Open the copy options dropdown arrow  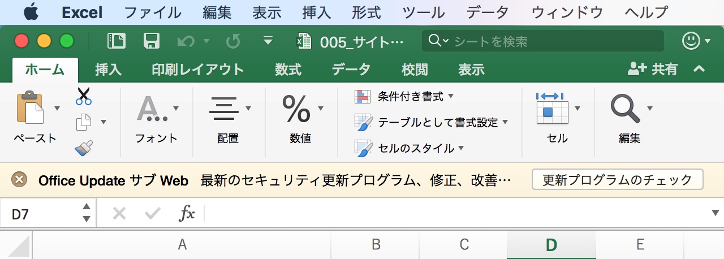coord(103,122)
